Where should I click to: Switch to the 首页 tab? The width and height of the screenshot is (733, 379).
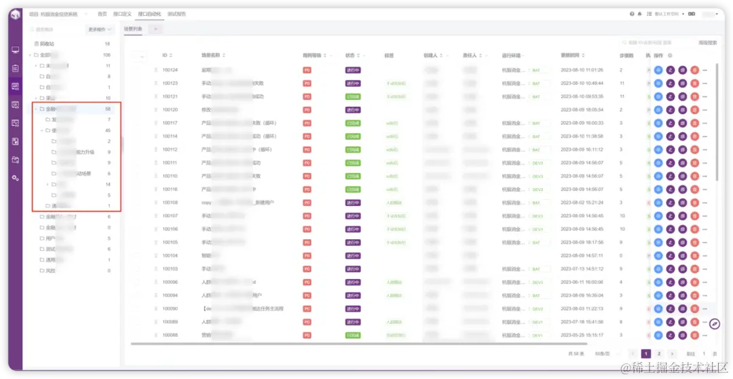coord(102,14)
